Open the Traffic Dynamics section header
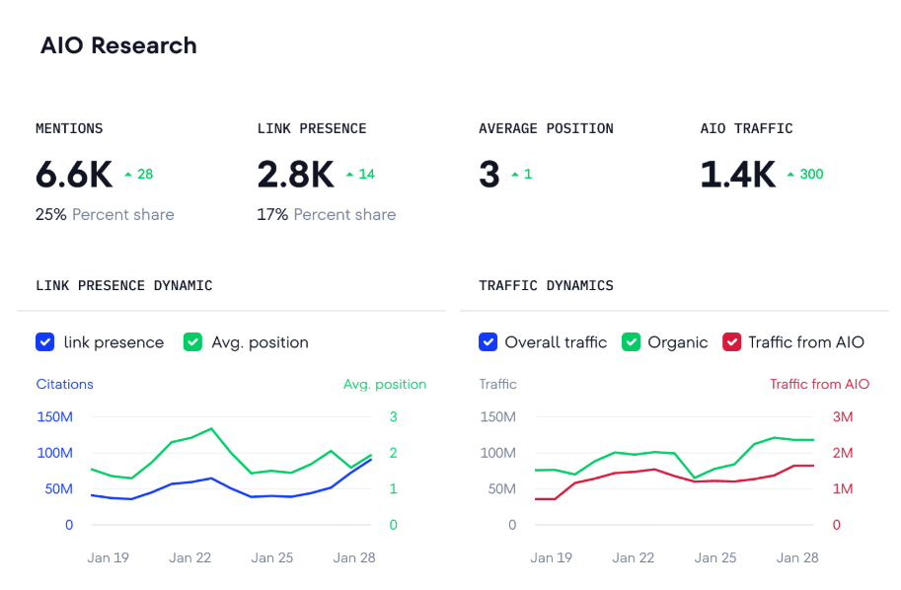Screen dimensions: 901x590 [546, 286]
